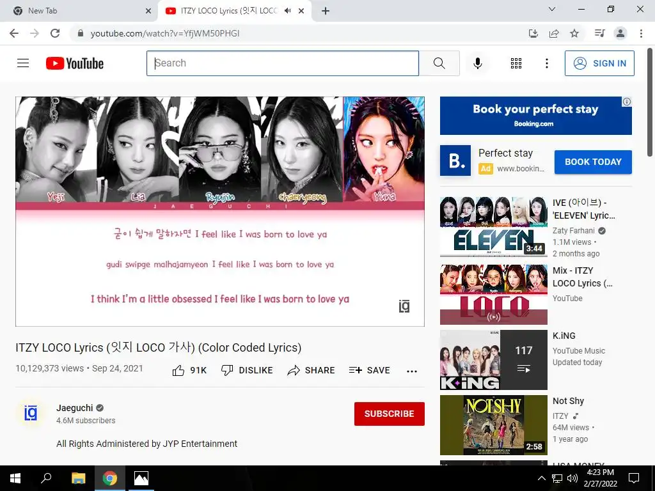The image size is (655, 491).
Task: Go forward with the browser forward arrow
Action: [35, 33]
